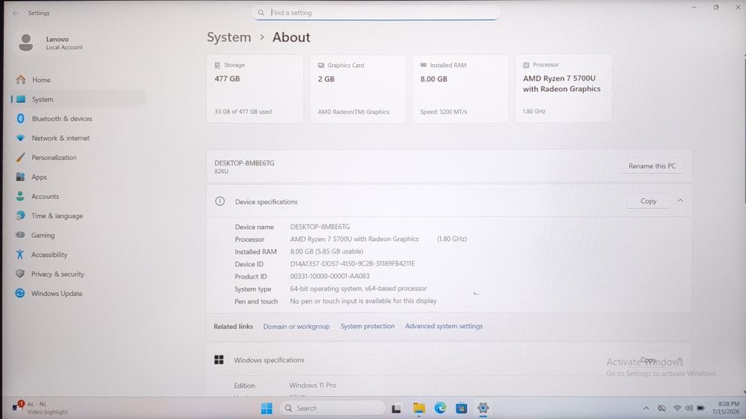Collapse the Device specifications section
The image size is (746, 419).
(680, 201)
